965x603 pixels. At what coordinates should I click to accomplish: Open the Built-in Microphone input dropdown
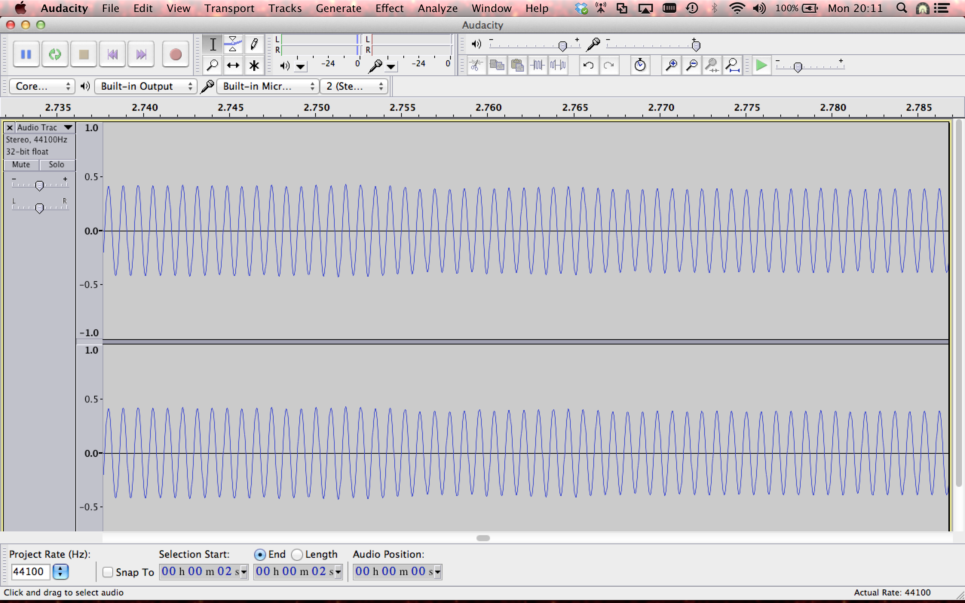point(268,86)
